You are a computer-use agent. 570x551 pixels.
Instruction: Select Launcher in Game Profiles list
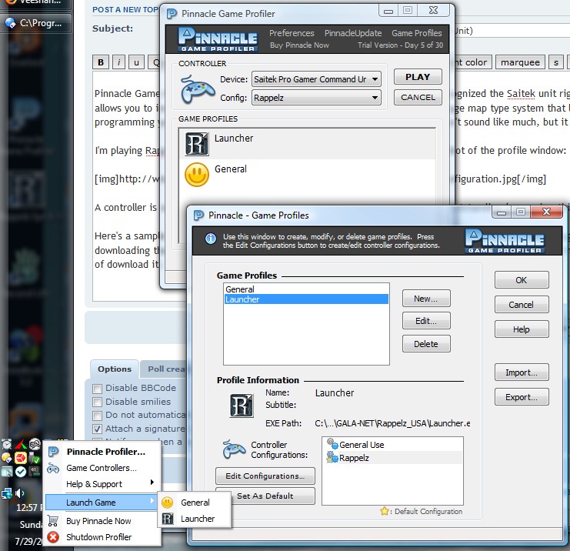306,299
